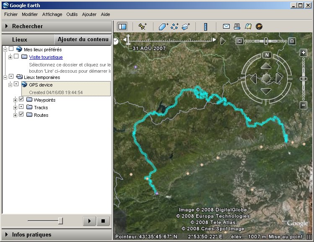The width and height of the screenshot is (314, 242).
Task: Expand the Tracks folder tree node
Action: point(16,108)
